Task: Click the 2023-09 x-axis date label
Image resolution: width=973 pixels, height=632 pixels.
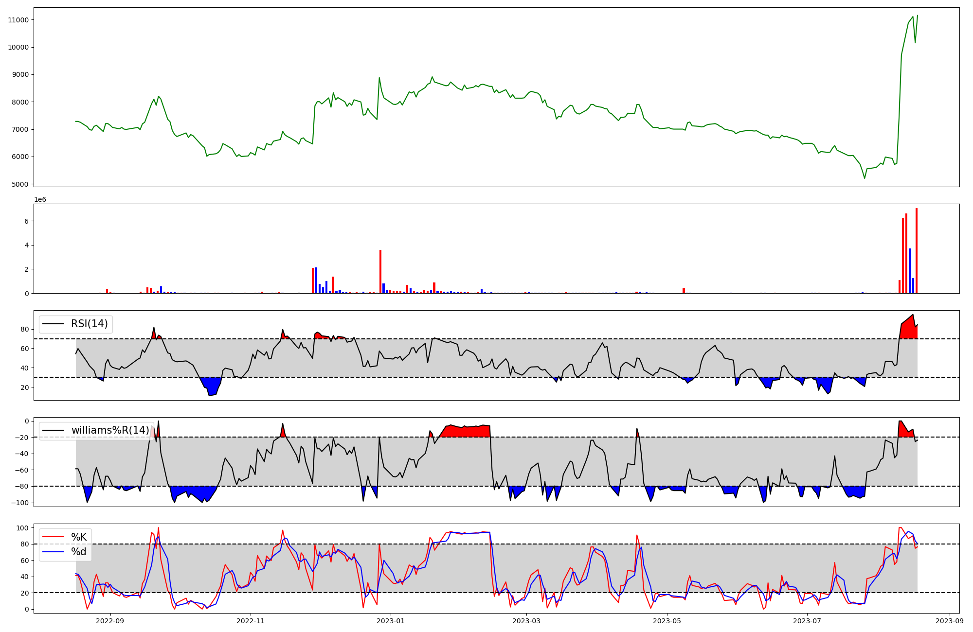Action: tap(950, 621)
